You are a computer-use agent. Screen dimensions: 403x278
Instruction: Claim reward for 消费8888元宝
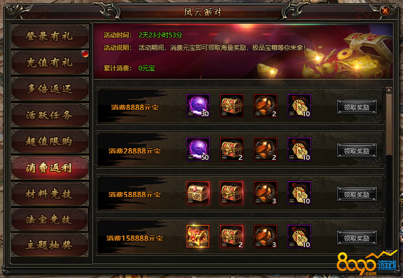point(357,107)
